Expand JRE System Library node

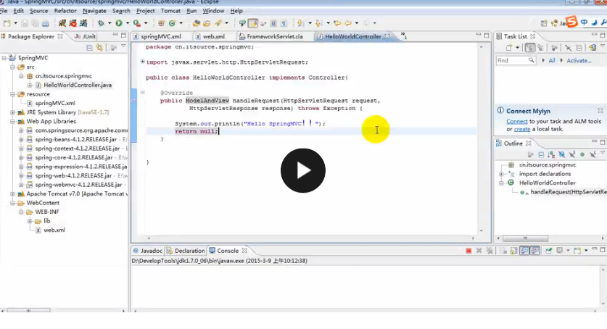coord(13,112)
